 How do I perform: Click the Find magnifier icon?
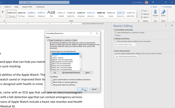142,11
